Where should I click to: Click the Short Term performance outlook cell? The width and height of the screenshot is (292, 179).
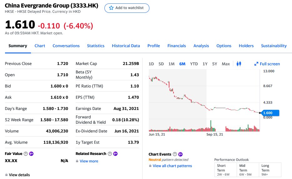pos(226,170)
